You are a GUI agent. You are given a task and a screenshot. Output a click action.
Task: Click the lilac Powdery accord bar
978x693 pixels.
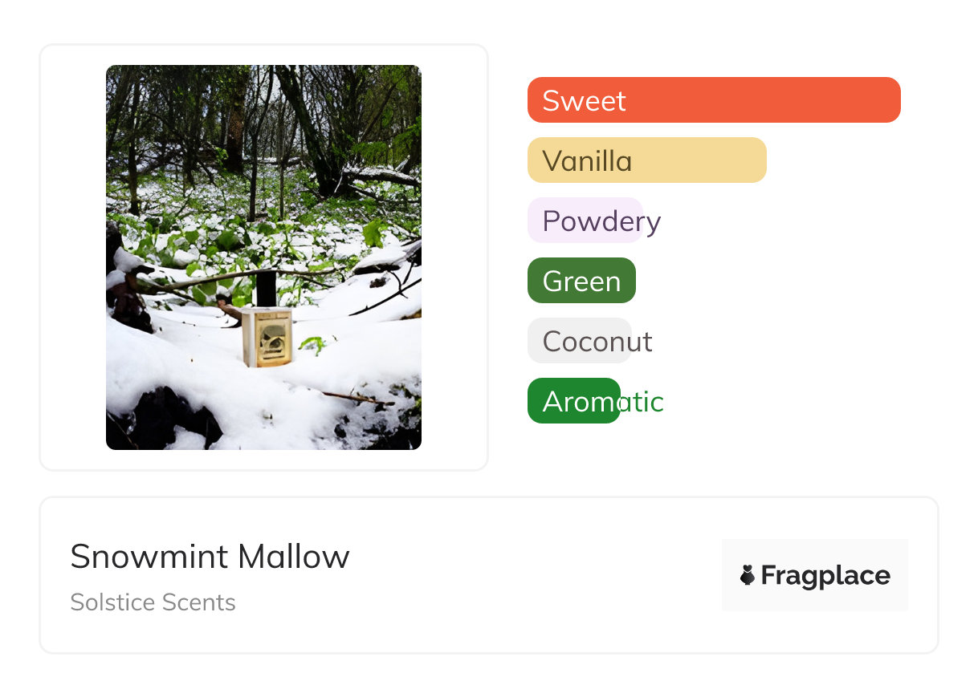click(x=584, y=221)
